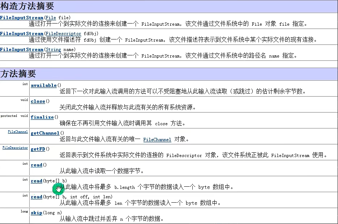Open the FileInputStream(File file) constructor link
338x224 pixels.
[x=22, y=17]
